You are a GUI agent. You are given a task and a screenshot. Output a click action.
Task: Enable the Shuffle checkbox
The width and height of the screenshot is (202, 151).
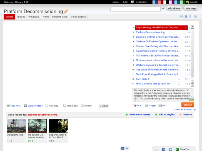(x=83, y=106)
